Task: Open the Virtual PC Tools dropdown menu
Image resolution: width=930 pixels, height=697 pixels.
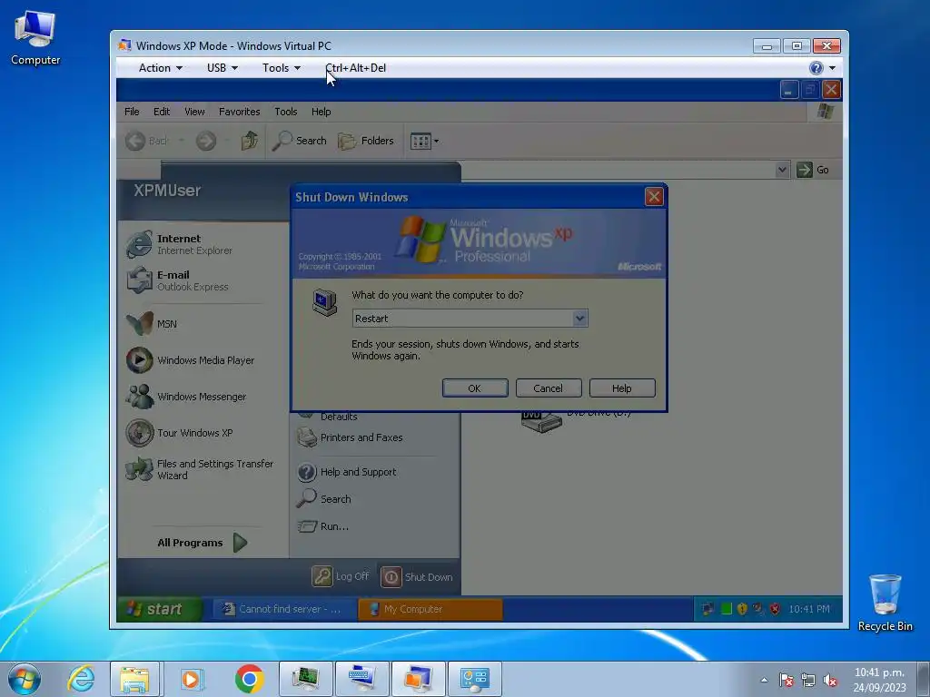Action: pos(282,68)
